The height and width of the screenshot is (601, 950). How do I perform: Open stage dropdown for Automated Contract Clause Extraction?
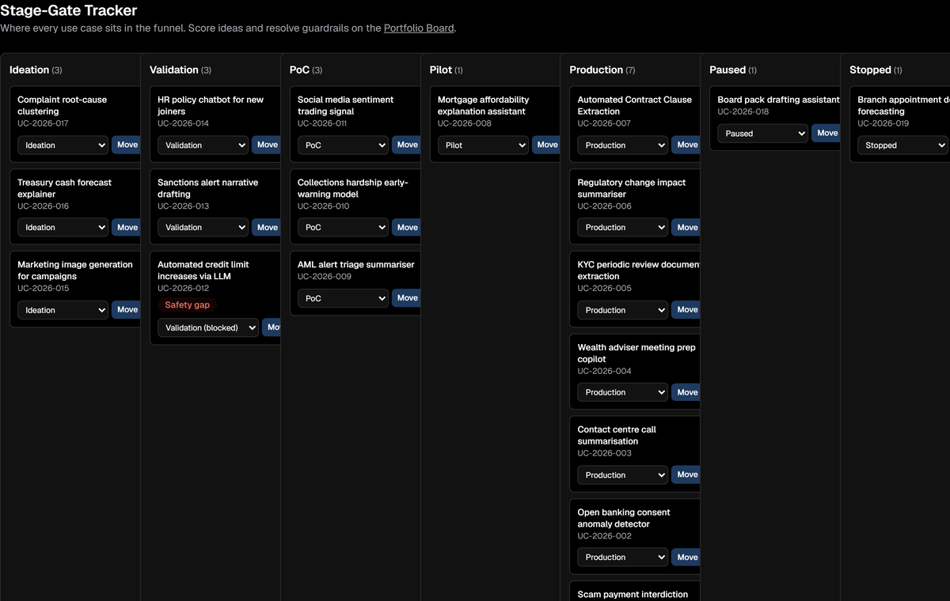[x=623, y=146]
